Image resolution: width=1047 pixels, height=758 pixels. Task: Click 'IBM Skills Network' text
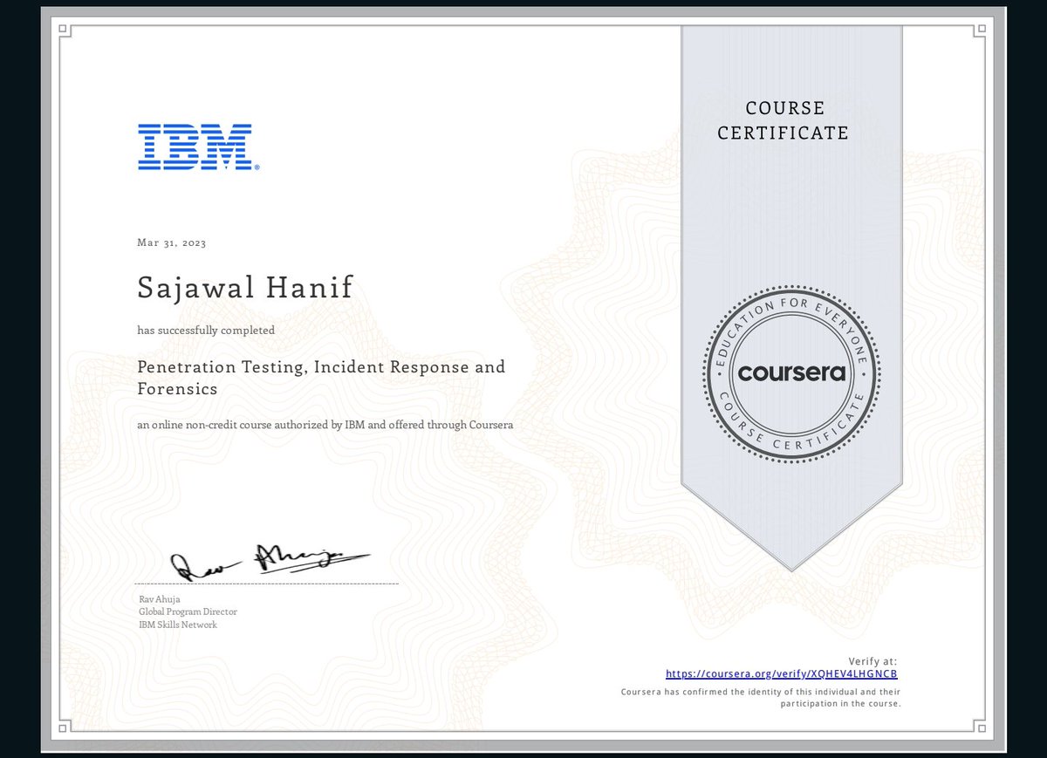178,625
